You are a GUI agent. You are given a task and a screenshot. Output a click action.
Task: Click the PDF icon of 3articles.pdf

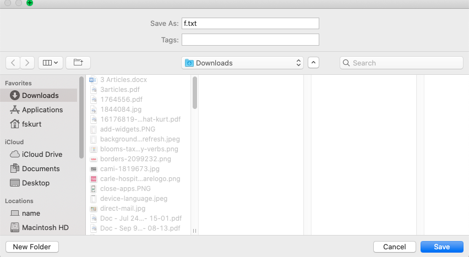[x=94, y=90]
